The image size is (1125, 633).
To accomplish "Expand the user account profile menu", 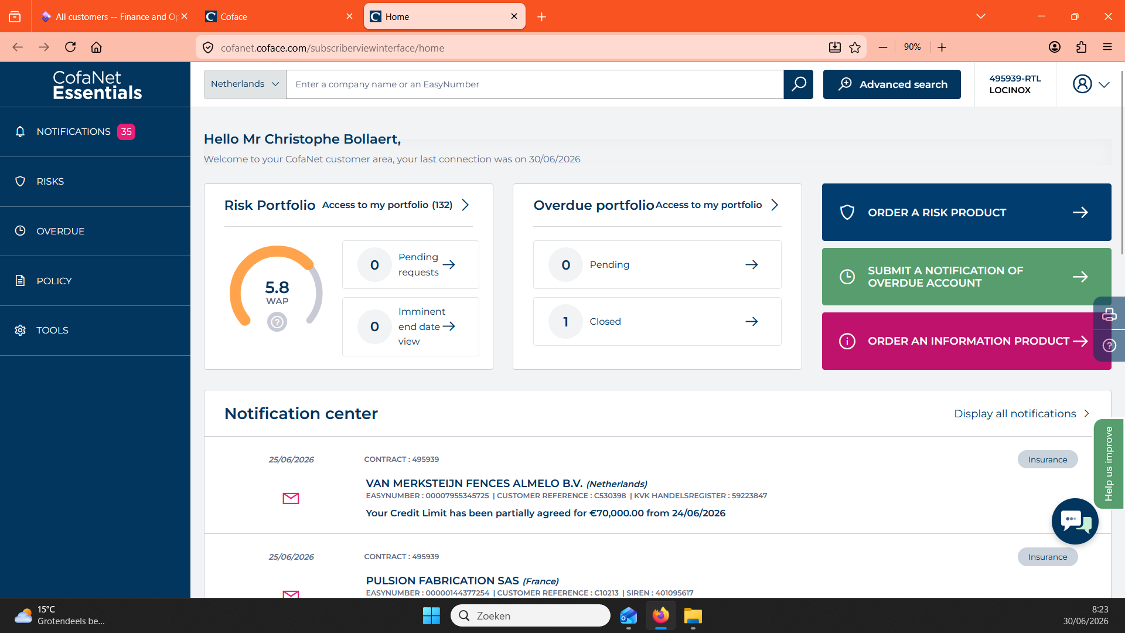I will (1091, 84).
